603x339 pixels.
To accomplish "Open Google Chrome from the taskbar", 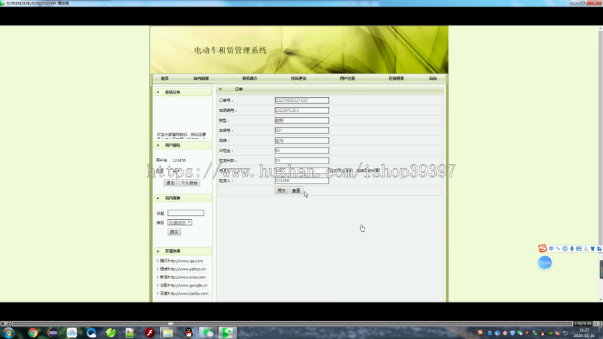I will [x=33, y=332].
